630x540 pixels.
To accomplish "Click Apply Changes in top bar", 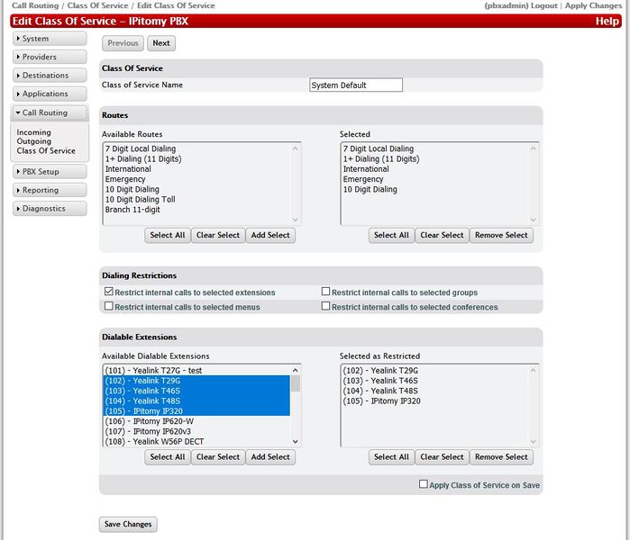I will tap(593, 5).
